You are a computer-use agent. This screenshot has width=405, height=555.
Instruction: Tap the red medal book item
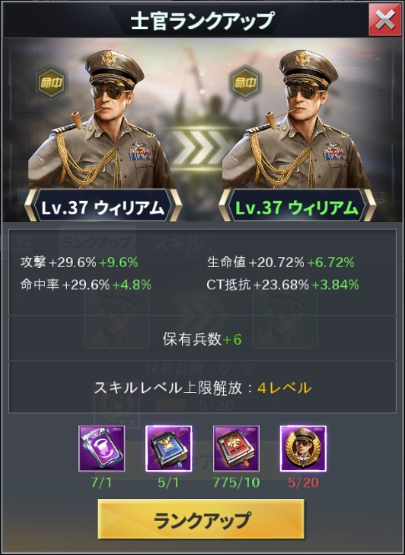(x=236, y=448)
